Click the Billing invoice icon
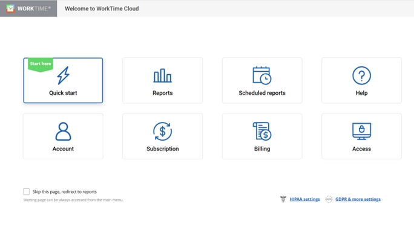Viewport: 414px width, 239px height. click(262, 132)
